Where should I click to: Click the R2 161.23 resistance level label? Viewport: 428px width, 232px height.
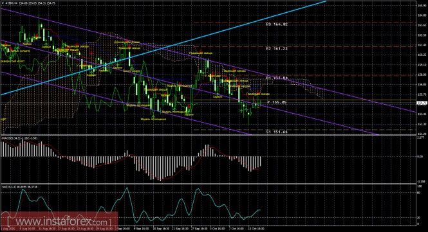277,49
